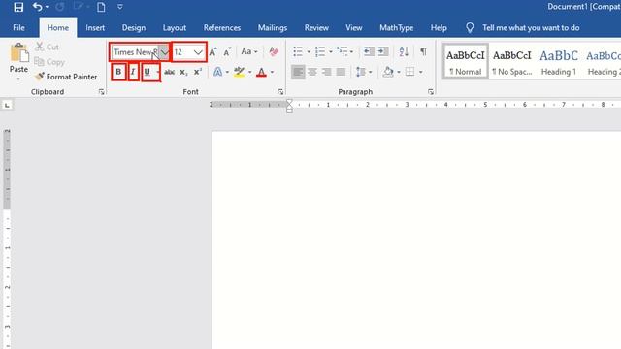Open the Layout tab

click(x=175, y=28)
